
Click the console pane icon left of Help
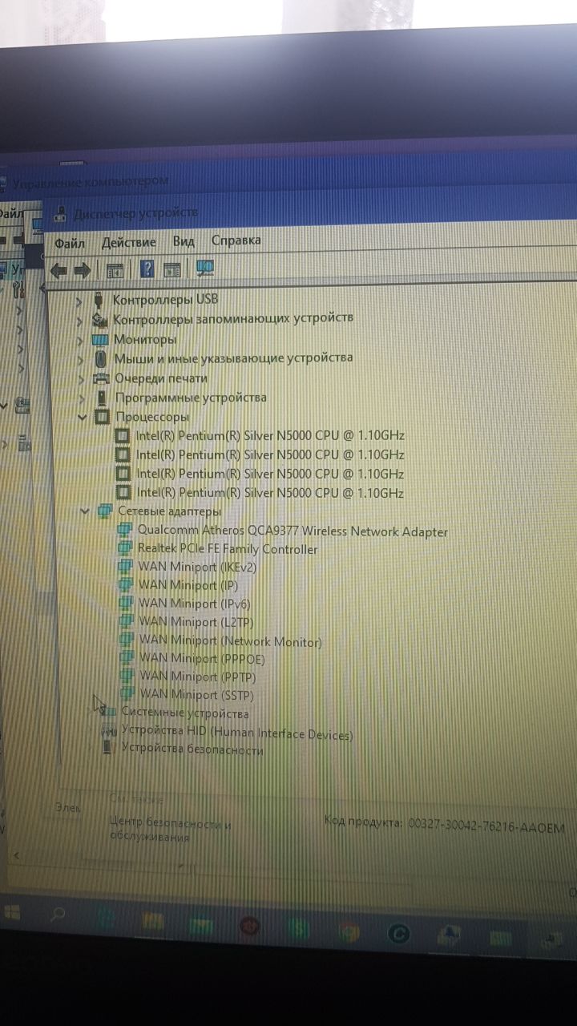(x=115, y=269)
